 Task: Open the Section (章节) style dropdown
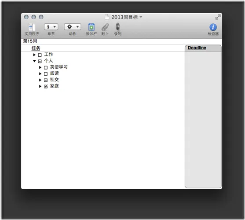[x=51, y=27]
